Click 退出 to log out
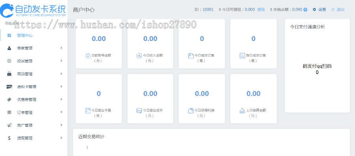The height and width of the screenshot is (156, 355). click(340, 9)
